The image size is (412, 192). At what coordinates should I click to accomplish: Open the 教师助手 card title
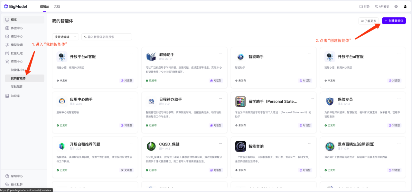pos(167,55)
